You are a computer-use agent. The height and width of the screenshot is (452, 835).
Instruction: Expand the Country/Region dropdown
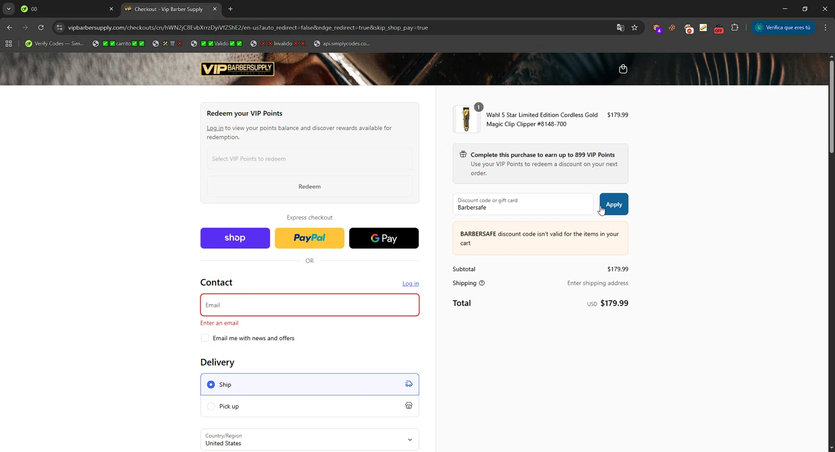(x=310, y=439)
